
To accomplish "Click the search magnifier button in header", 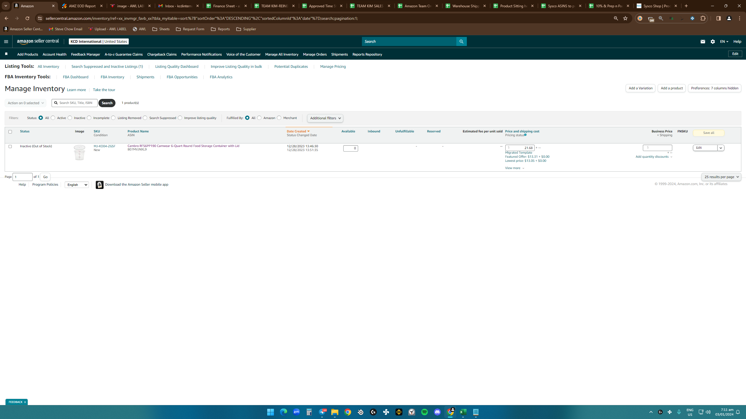I will pyautogui.click(x=461, y=41).
